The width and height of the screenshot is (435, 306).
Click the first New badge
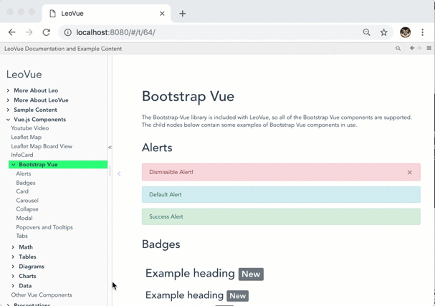pyautogui.click(x=251, y=274)
